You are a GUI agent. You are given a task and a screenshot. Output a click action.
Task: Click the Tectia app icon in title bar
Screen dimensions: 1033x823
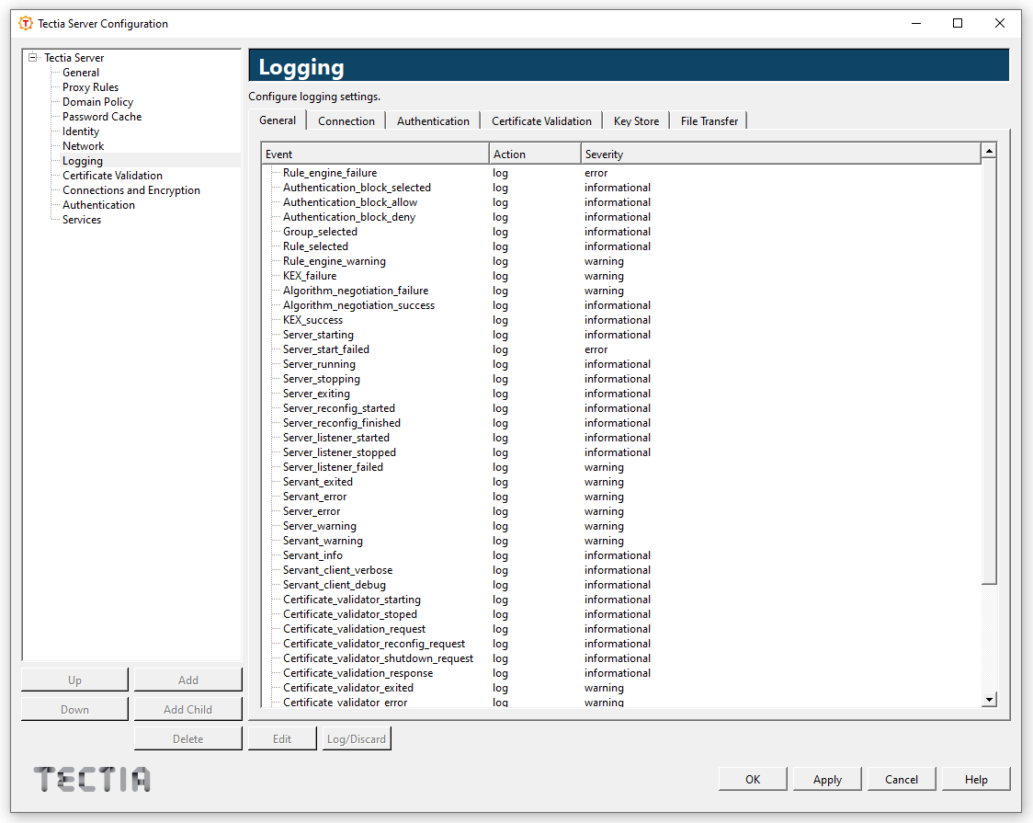point(25,24)
